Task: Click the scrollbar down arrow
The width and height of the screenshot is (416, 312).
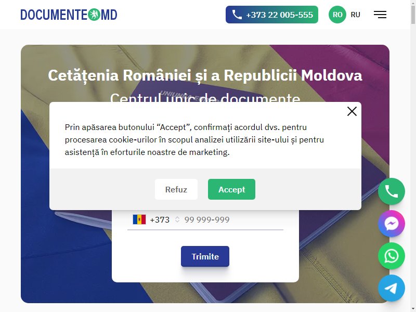Action: click(x=413, y=309)
